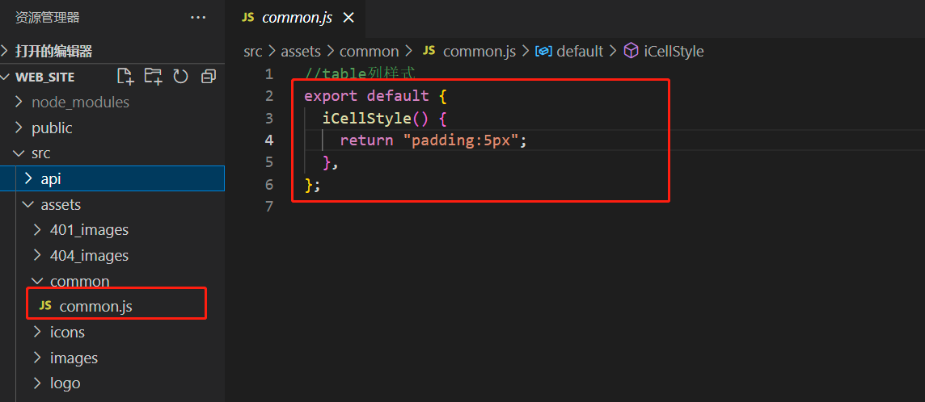The height and width of the screenshot is (402, 925).
Task: Open explorer more actions ellipsis menu
Action: [198, 17]
